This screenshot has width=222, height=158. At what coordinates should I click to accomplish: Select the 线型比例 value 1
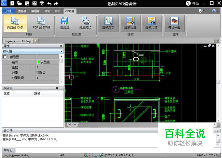click(x=47, y=78)
